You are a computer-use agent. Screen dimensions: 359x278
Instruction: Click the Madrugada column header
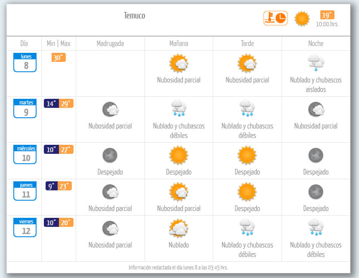(x=110, y=43)
